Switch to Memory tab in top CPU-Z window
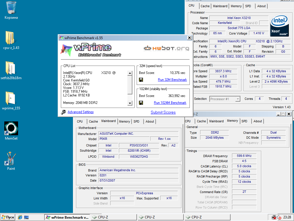 pyautogui.click(x=236, y=6)
